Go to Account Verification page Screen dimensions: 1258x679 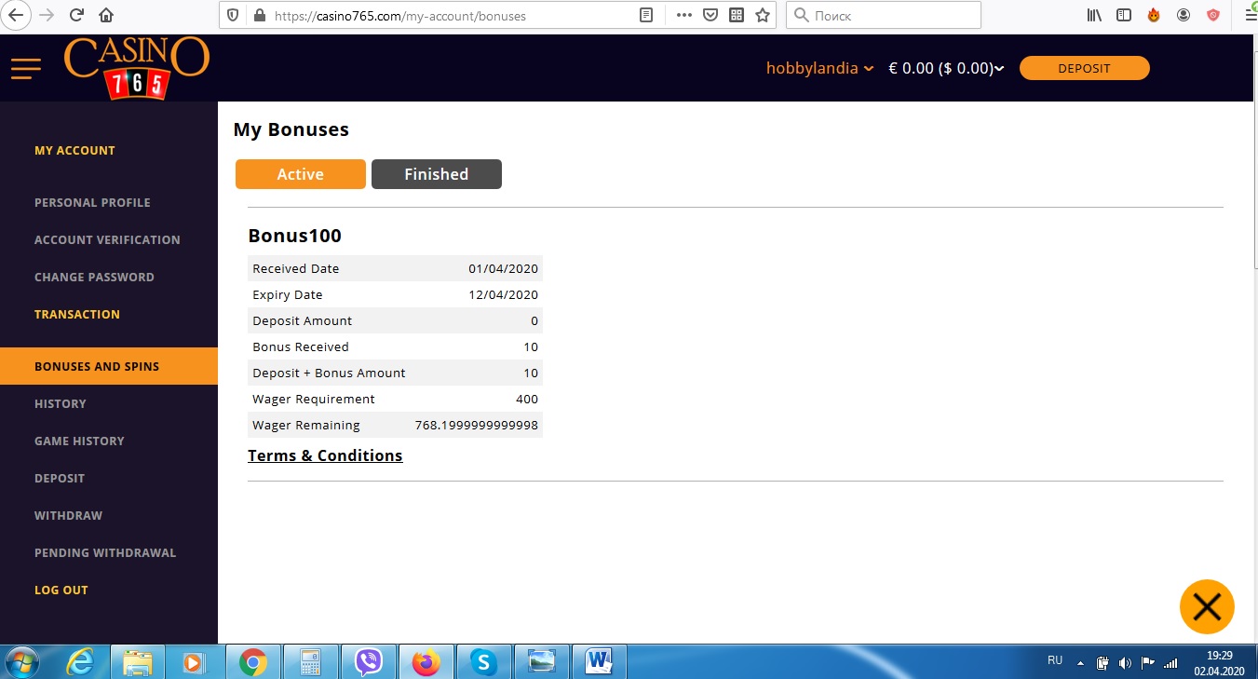click(107, 239)
